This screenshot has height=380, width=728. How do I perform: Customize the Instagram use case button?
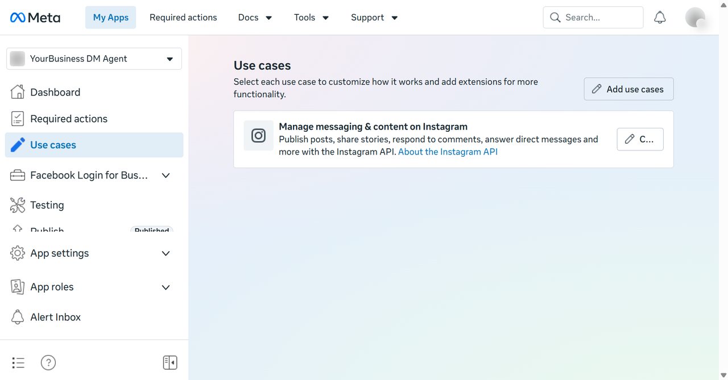pyautogui.click(x=640, y=139)
